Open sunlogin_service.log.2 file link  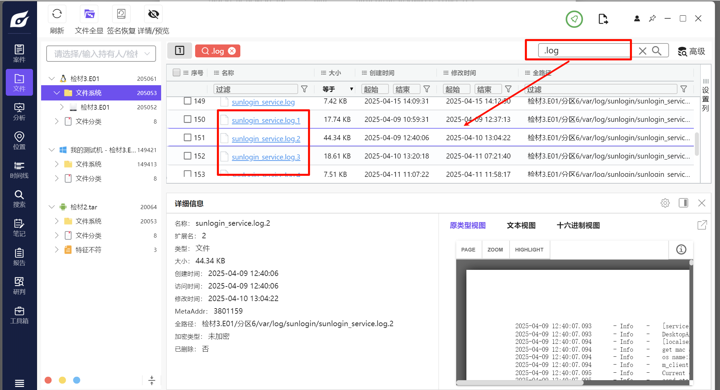click(x=266, y=138)
